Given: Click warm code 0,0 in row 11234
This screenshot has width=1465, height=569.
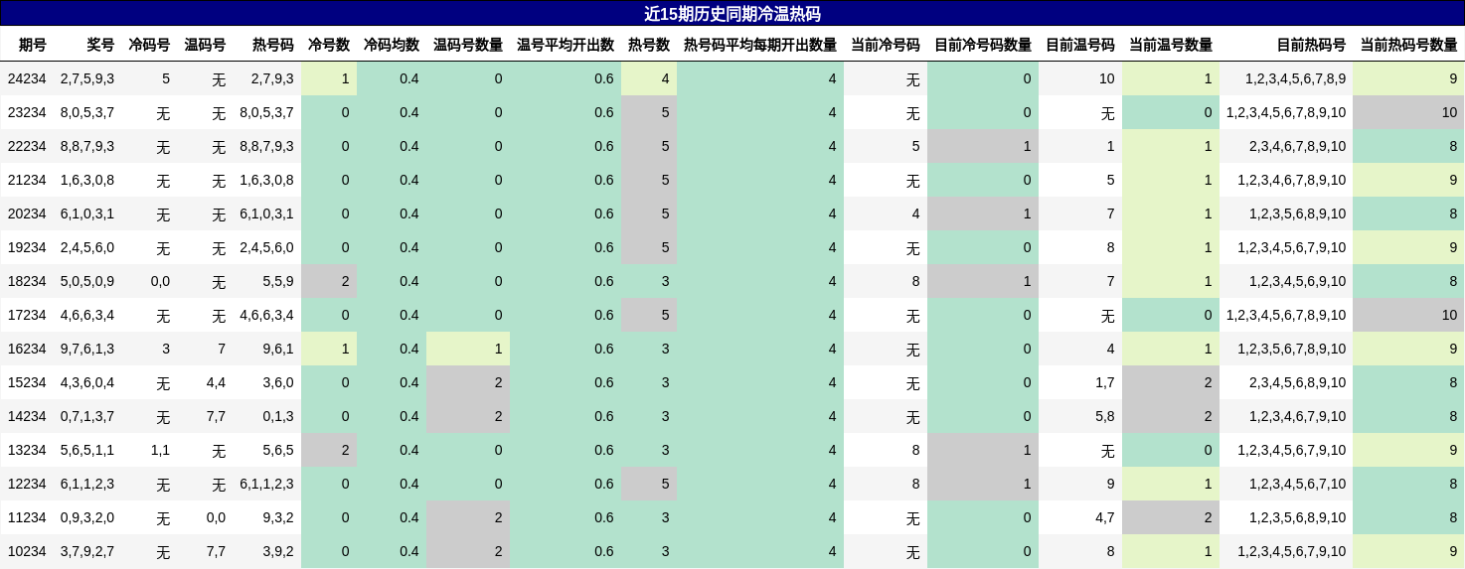Looking at the screenshot, I should [216, 517].
